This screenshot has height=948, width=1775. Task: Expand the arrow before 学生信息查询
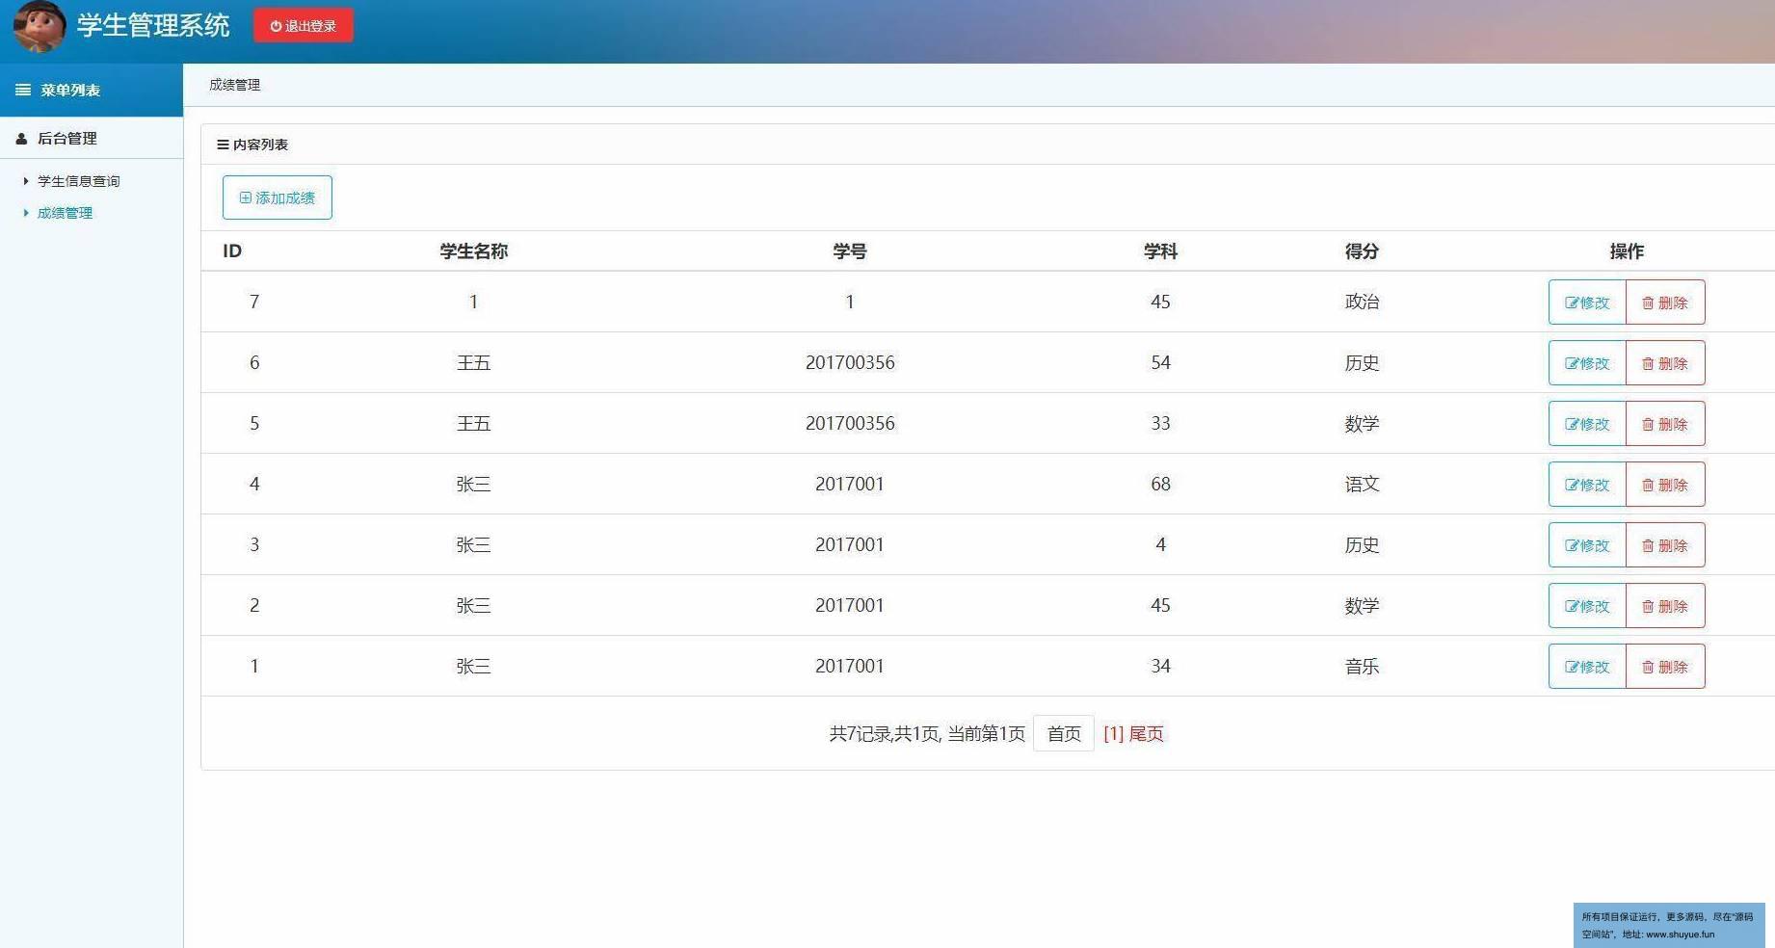[x=26, y=181]
